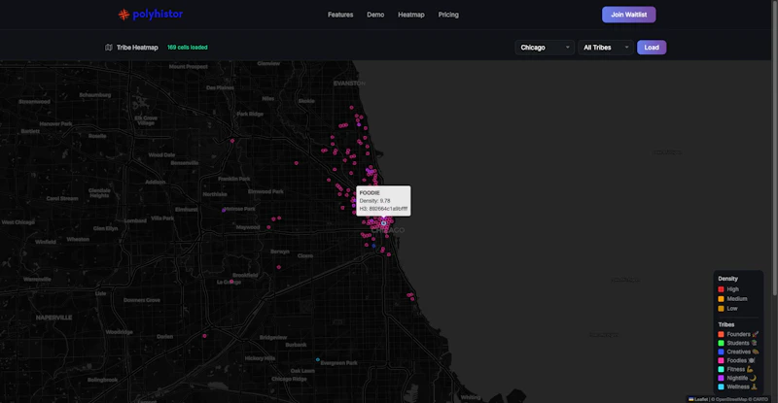
Task: Click the 'Students' legend label
Action: 738,343
